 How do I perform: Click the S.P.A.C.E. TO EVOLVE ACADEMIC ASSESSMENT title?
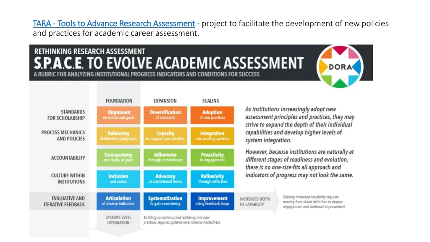tap(169, 63)
